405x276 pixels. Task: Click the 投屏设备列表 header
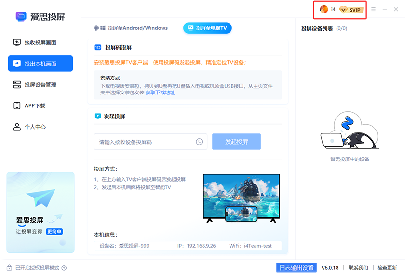point(317,28)
